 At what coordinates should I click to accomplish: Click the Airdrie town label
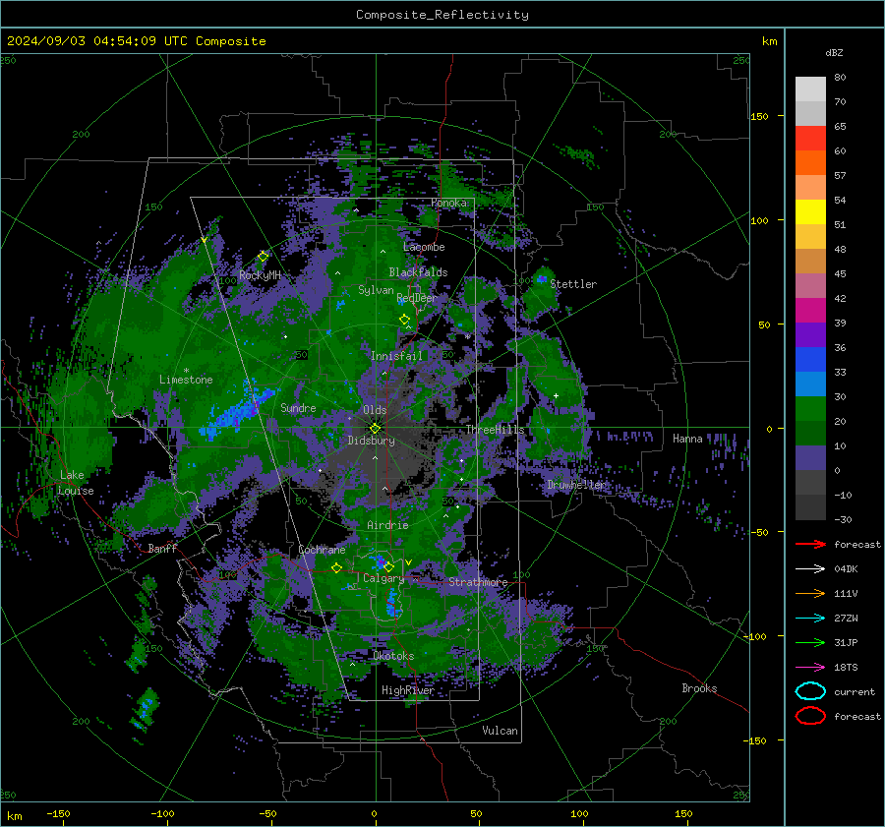(x=387, y=525)
